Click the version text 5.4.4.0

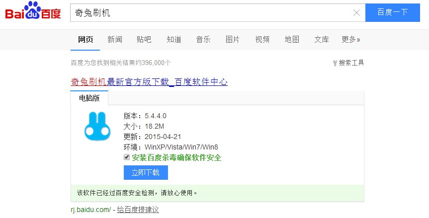[156, 116]
